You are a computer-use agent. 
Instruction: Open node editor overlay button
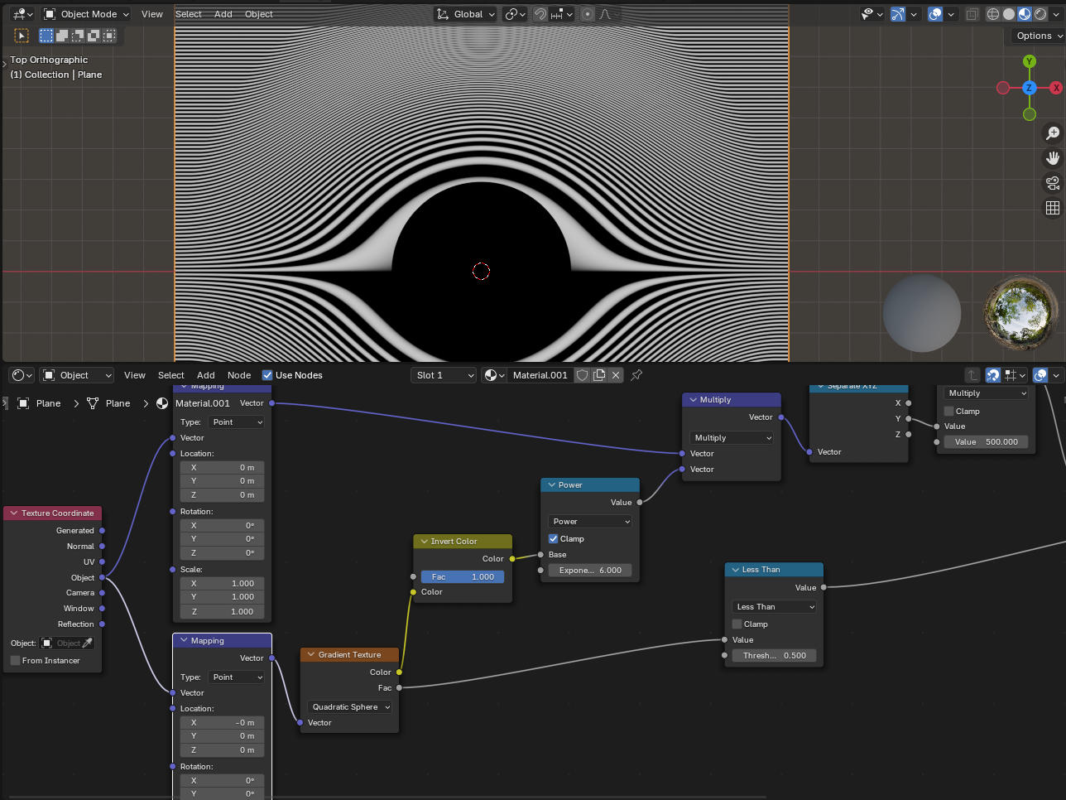tap(1040, 375)
